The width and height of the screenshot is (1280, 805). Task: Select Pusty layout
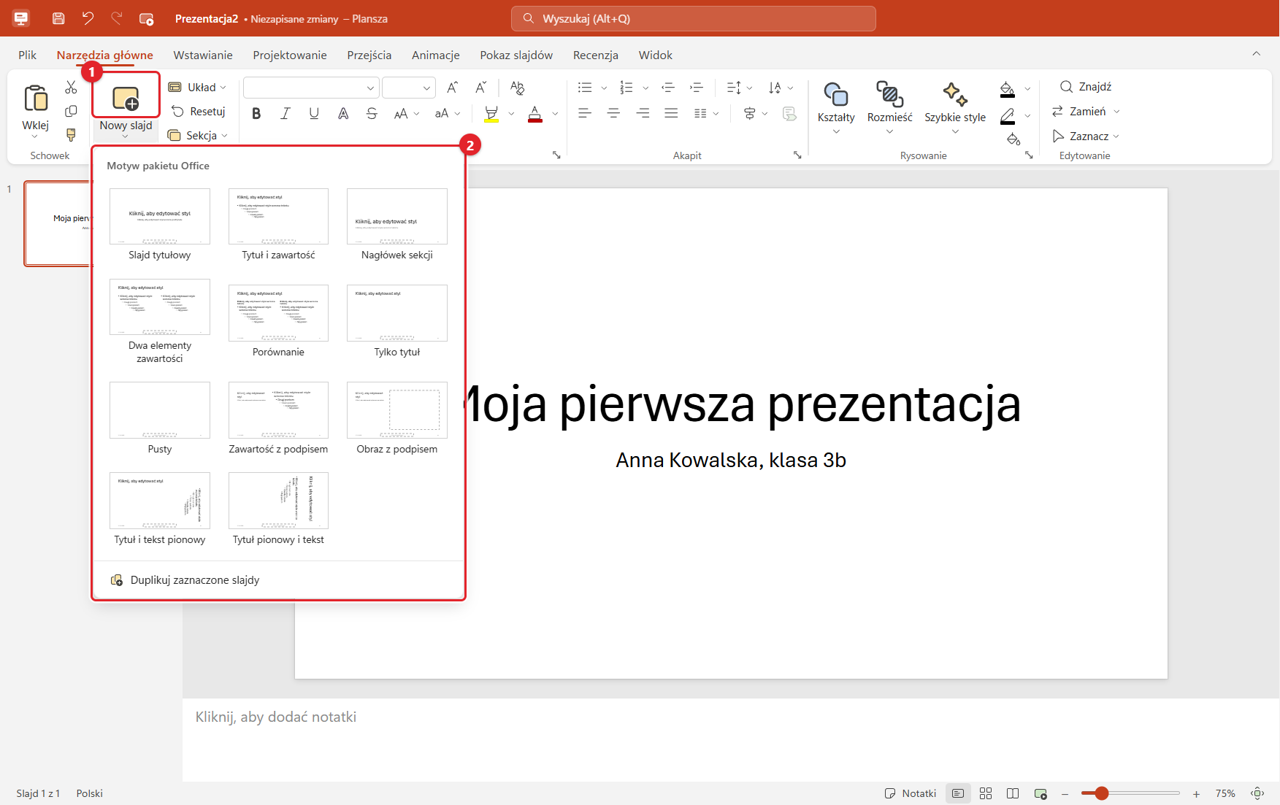click(x=160, y=418)
